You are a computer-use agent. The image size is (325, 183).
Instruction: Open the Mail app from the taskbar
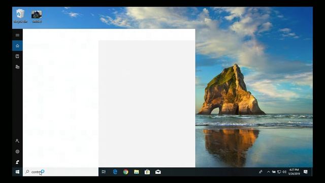click(158, 172)
